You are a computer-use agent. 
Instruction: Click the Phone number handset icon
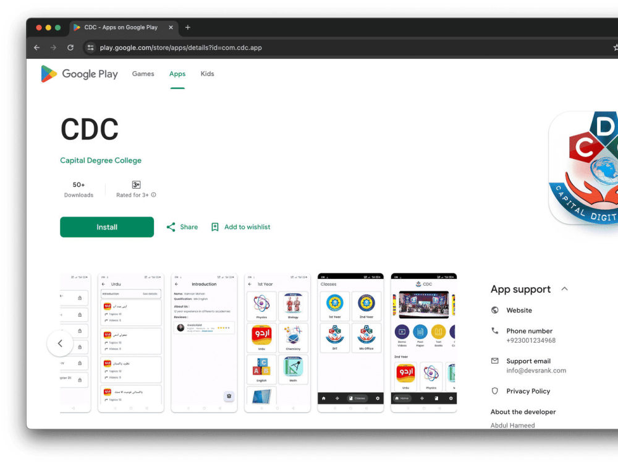[x=494, y=330]
